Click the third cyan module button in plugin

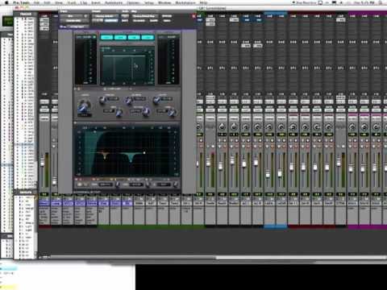(134, 37)
